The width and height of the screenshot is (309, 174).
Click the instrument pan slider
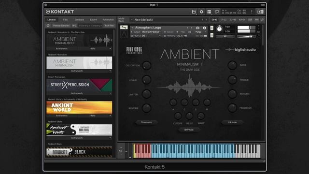click(225, 36)
